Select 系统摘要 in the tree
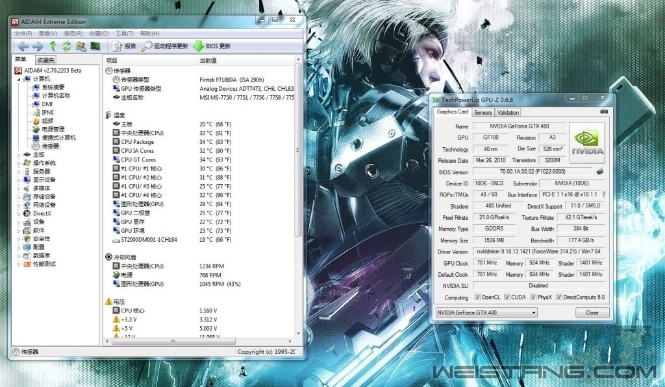Image resolution: width=665 pixels, height=387 pixels. click(53, 87)
